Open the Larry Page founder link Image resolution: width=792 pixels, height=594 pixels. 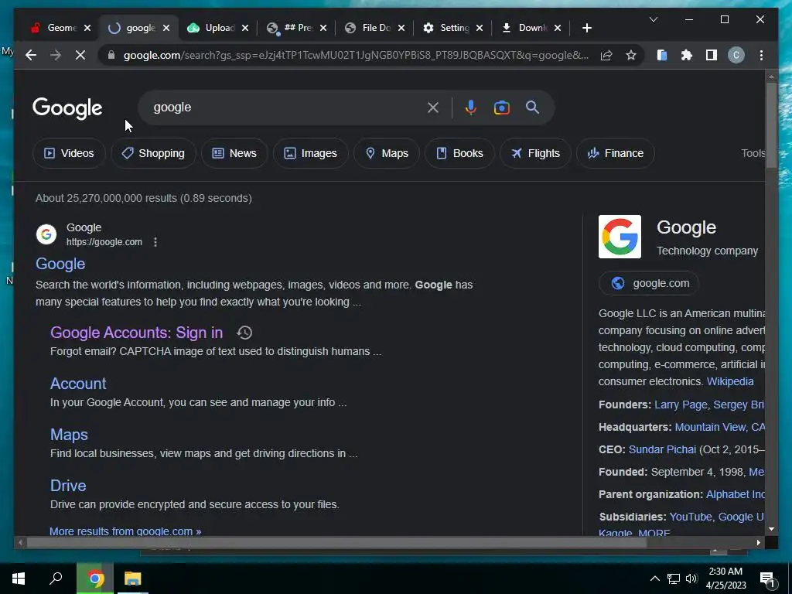coord(681,405)
